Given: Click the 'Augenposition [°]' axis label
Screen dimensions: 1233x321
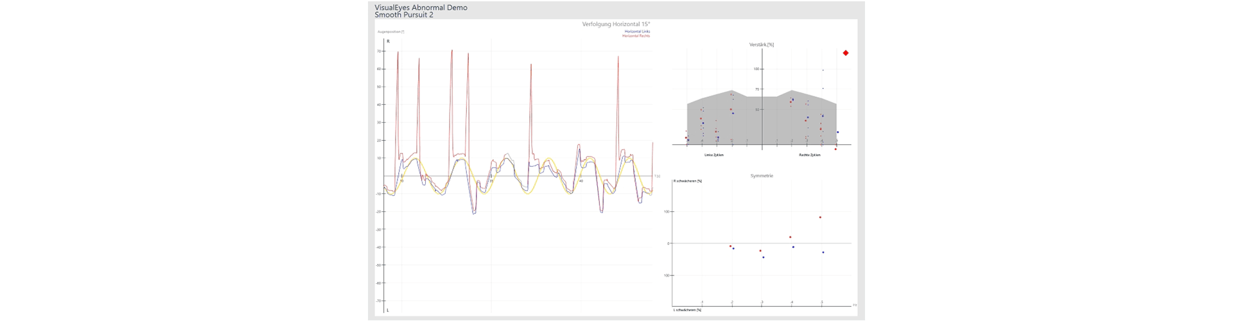Looking at the screenshot, I should 390,31.
